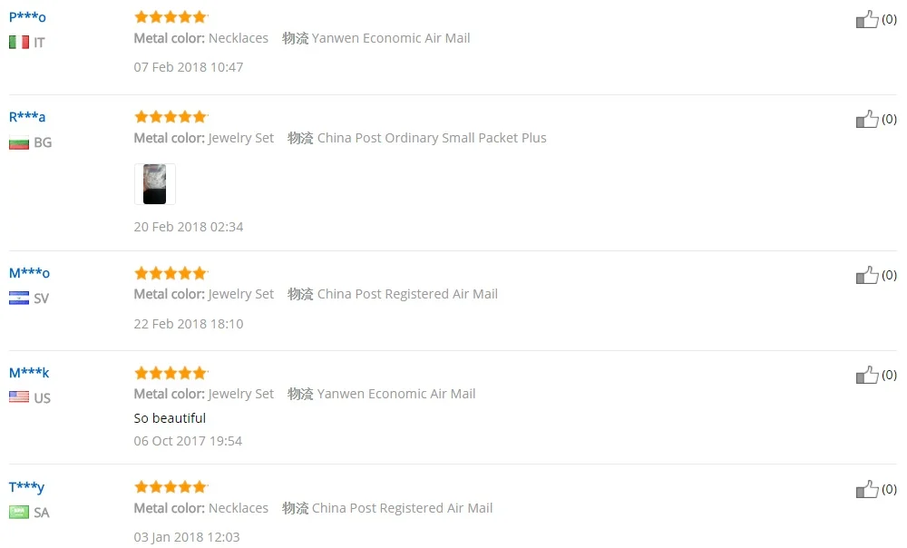The image size is (907, 548).
Task: Give thumbs-up to M***k's review
Action: 866,375
